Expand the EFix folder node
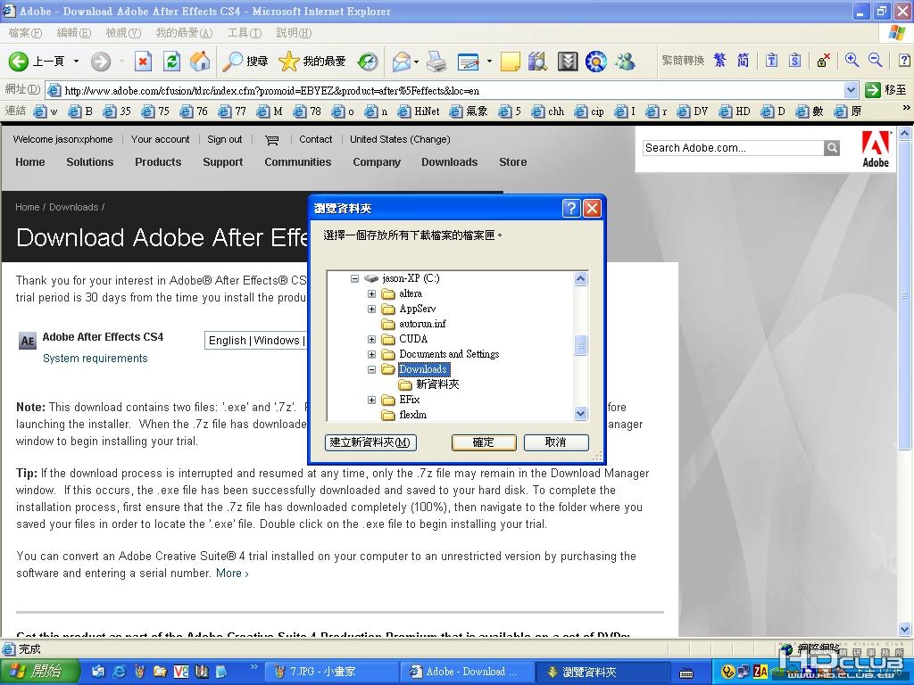Screen dimensions: 914x685 (x=371, y=400)
